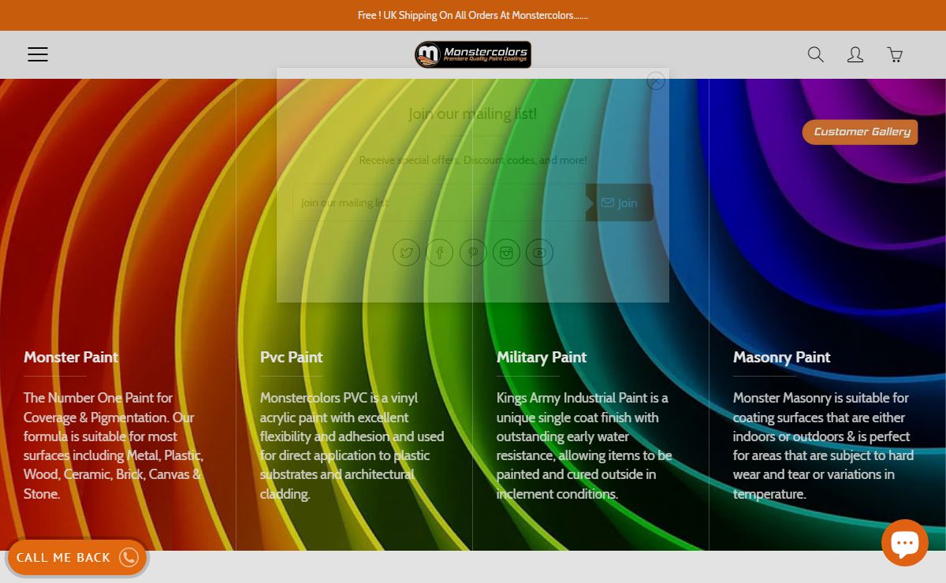
Task: Open the Military Paint heading link
Action: (542, 357)
